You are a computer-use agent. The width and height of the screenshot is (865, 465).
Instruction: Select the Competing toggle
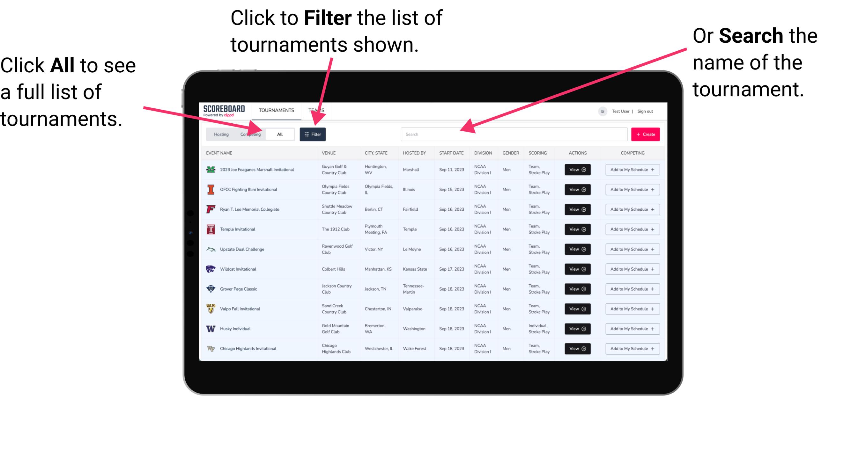tap(250, 134)
